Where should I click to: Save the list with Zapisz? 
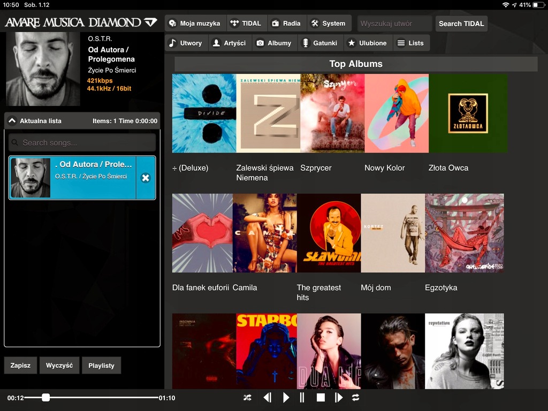tap(20, 366)
